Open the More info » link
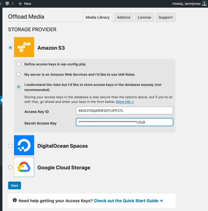This screenshot has width=208, height=211. click(x=125, y=102)
